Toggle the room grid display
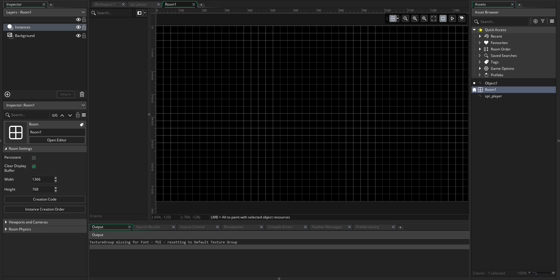The image size is (560, 280). click(393, 18)
